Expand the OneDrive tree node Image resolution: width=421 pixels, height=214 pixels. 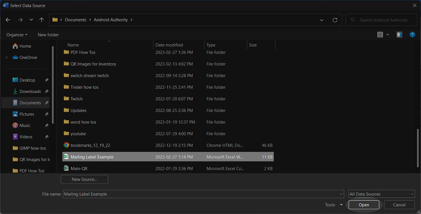click(6, 58)
